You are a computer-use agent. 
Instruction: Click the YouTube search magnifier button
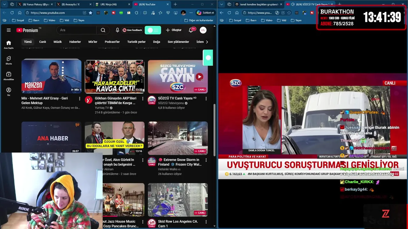[x=103, y=30]
